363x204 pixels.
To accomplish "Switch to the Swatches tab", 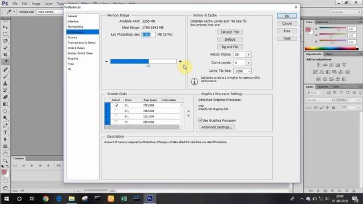I will 322,22.
